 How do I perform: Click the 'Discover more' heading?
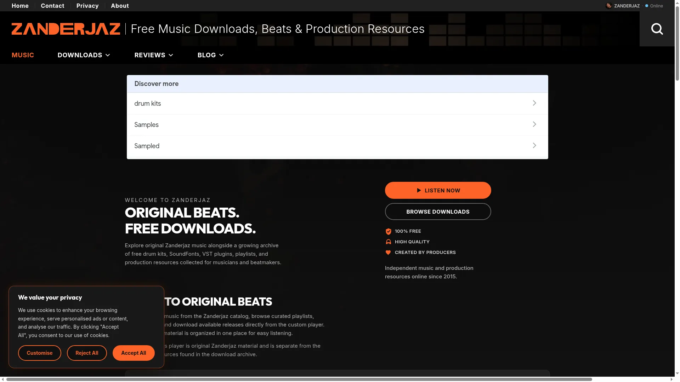(157, 84)
